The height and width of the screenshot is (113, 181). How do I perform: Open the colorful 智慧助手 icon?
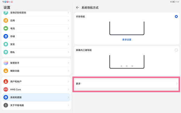[6, 63]
